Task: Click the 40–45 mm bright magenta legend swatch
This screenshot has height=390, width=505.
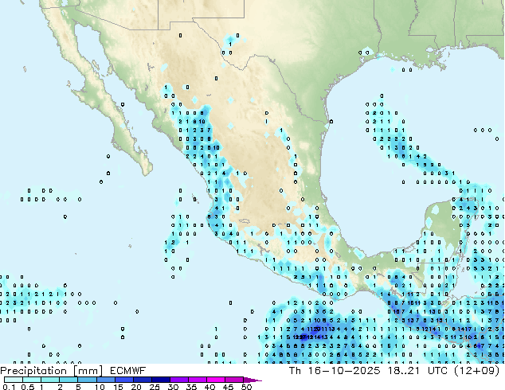Action: tap(216, 380)
